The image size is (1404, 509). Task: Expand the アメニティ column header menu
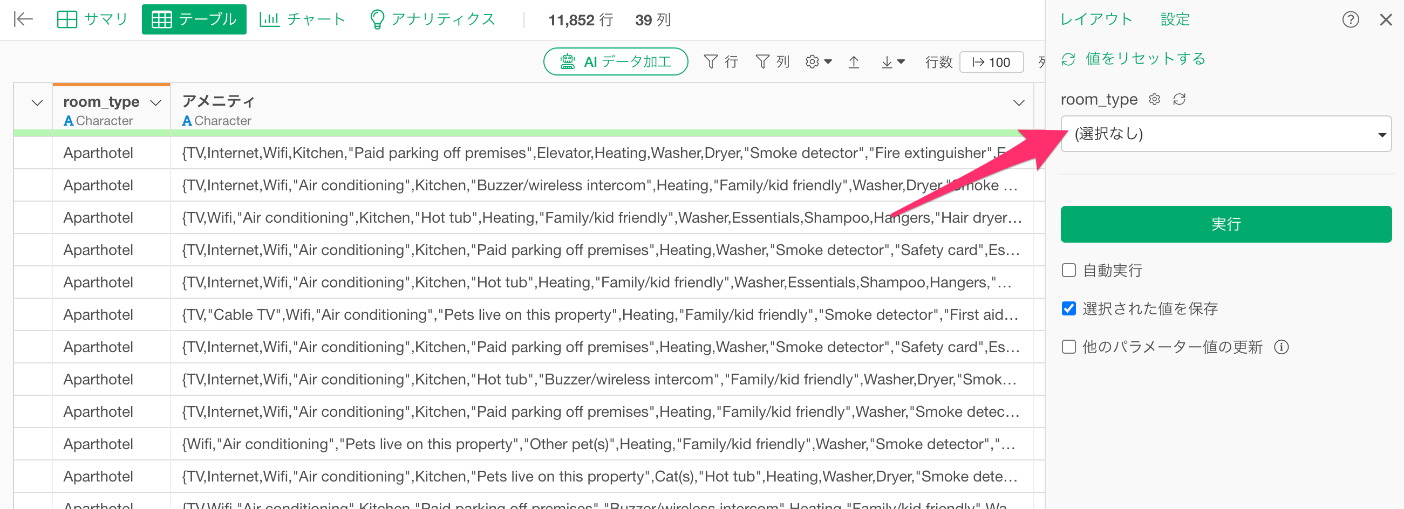pyautogui.click(x=1018, y=102)
